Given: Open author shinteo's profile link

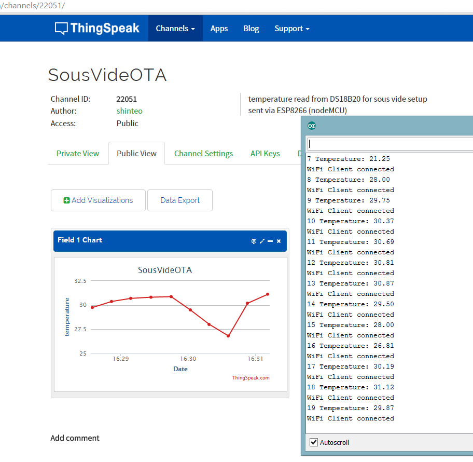Looking at the screenshot, I should tap(130, 111).
